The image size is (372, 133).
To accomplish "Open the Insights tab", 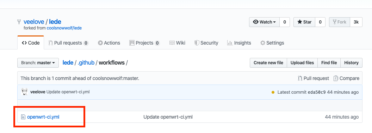I will [x=239, y=43].
